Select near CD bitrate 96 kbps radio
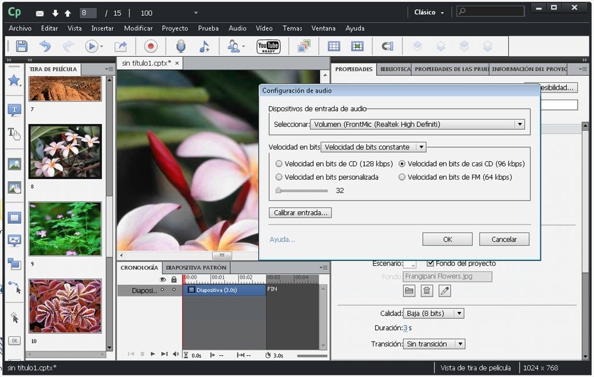This screenshot has height=377, width=594. [x=402, y=164]
